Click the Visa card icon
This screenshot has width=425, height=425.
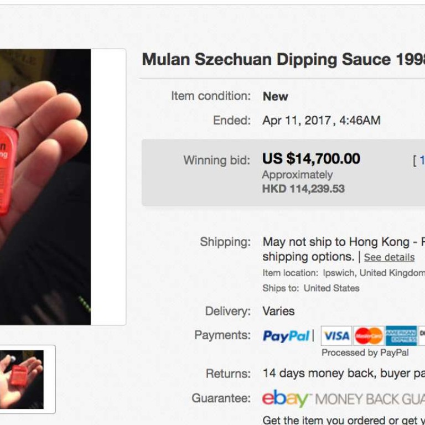point(336,336)
